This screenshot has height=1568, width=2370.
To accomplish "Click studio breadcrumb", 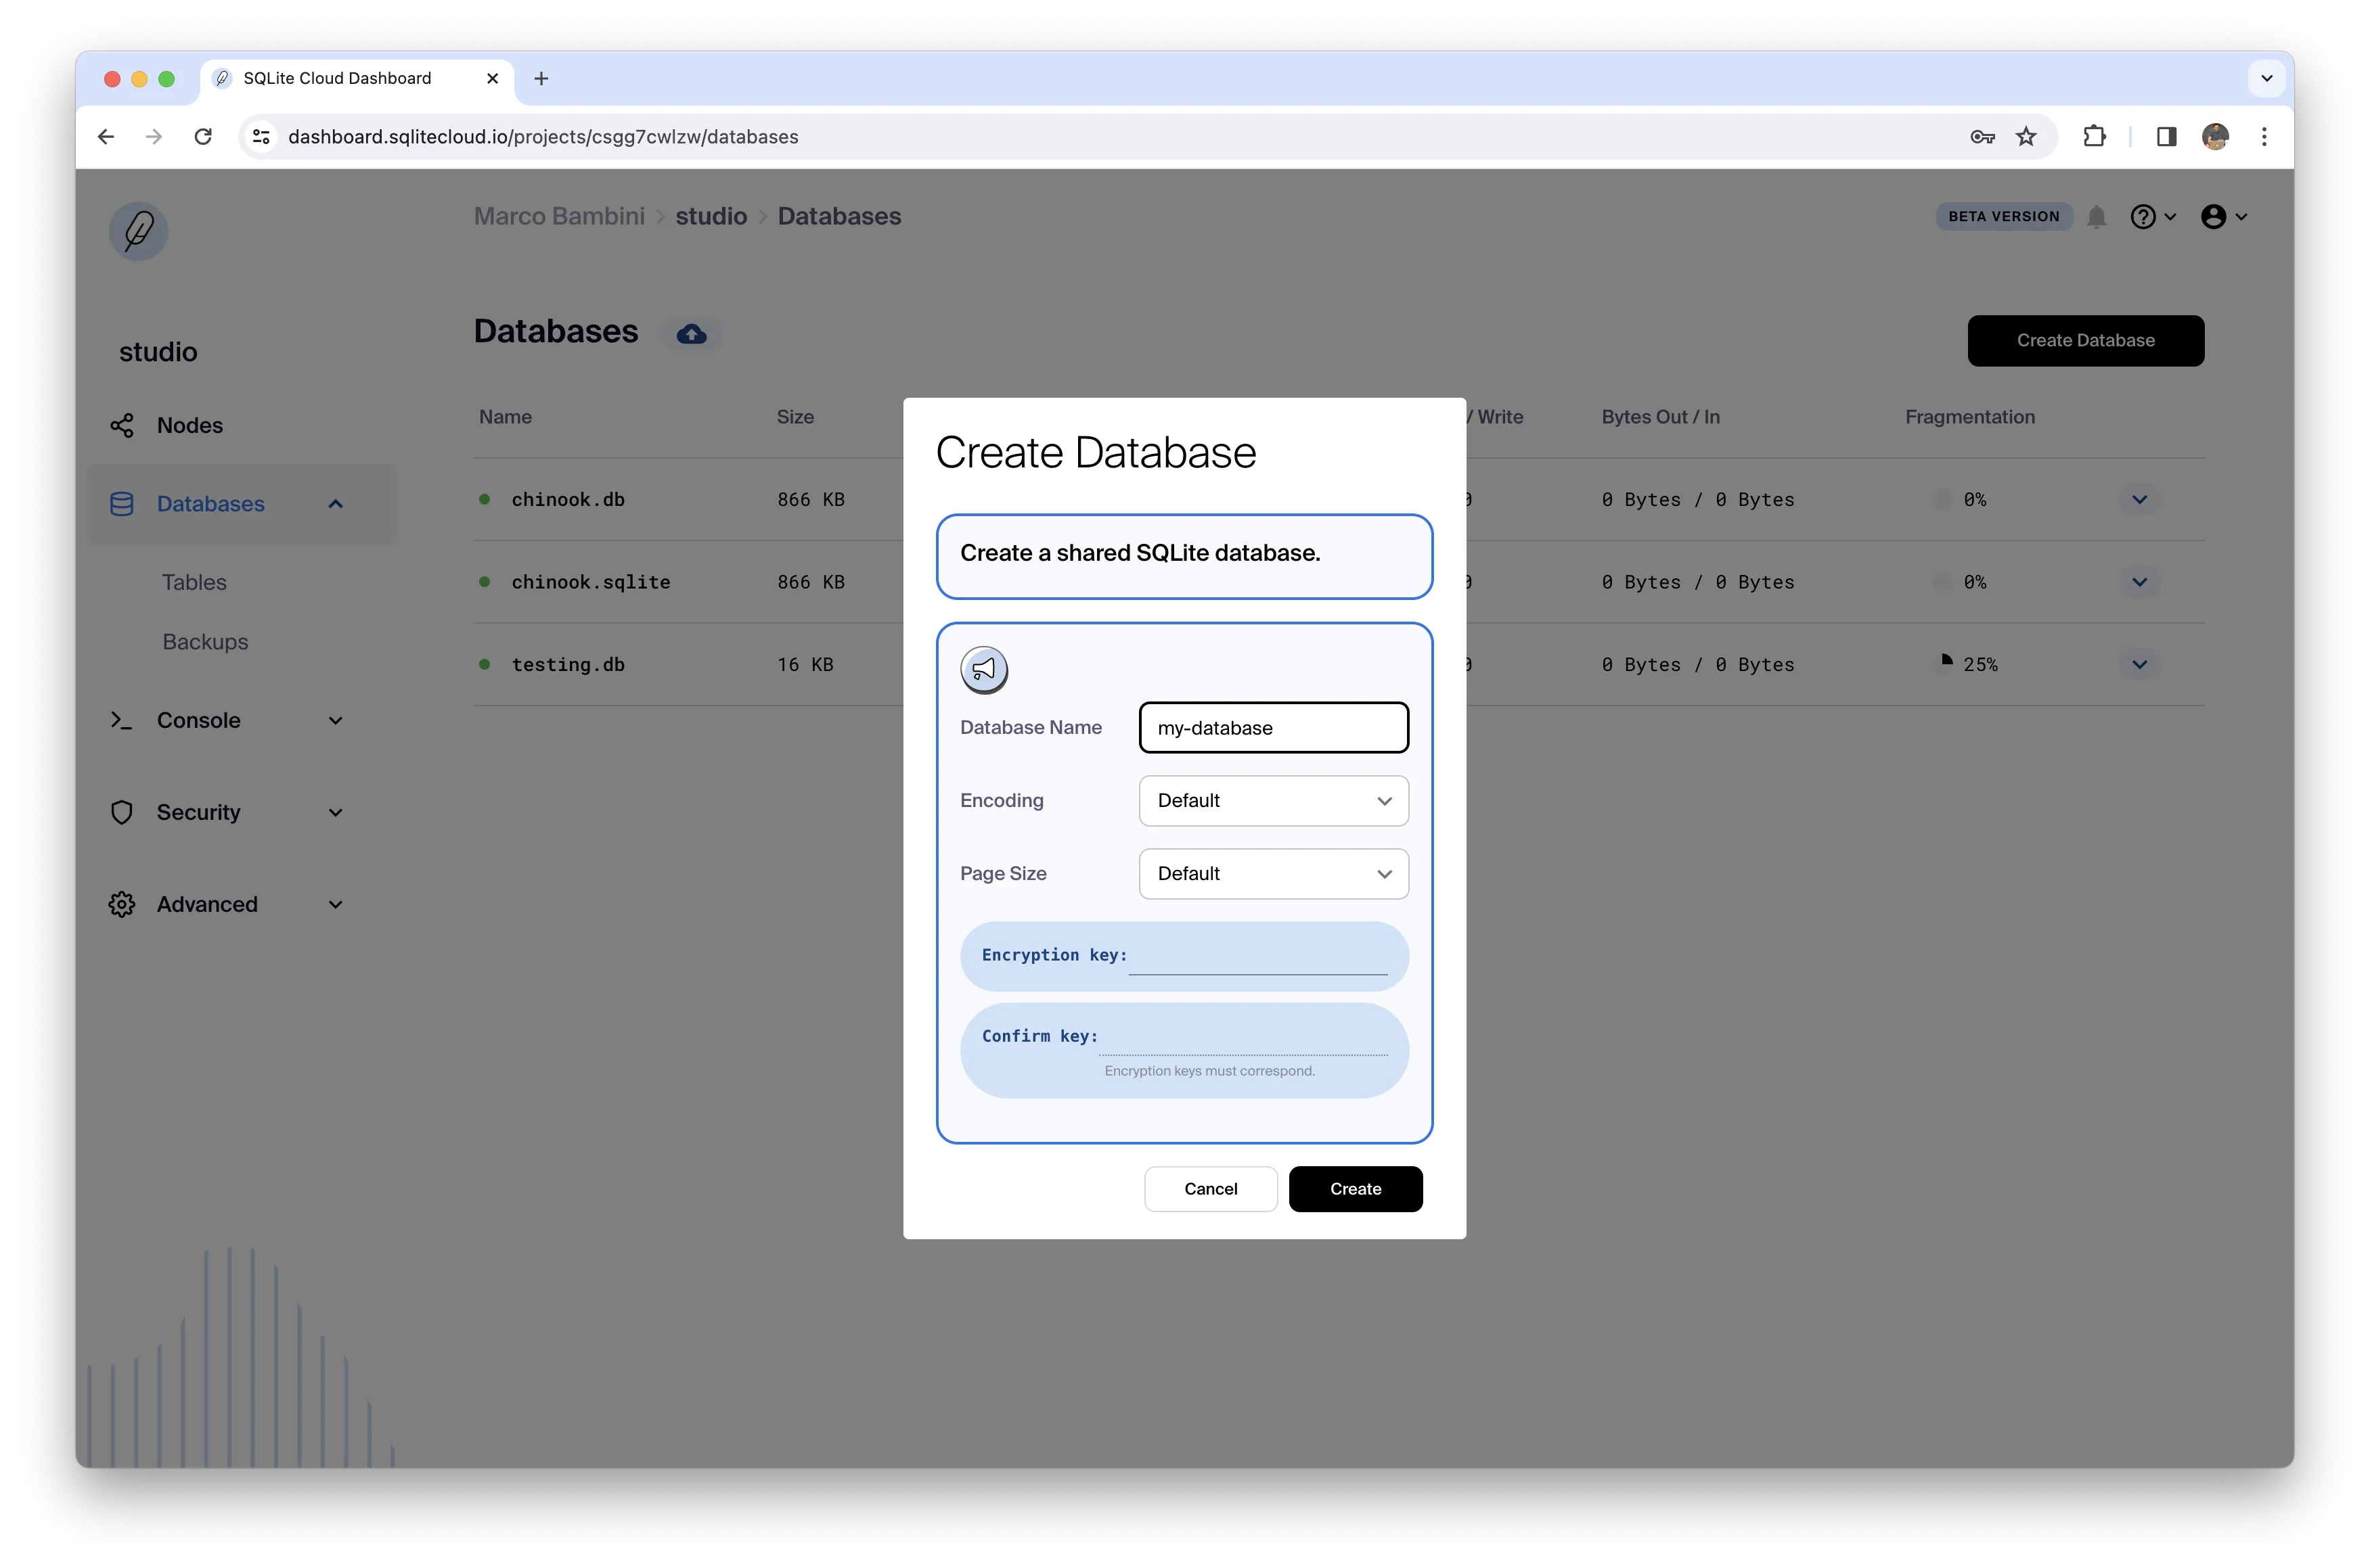I will coord(711,216).
